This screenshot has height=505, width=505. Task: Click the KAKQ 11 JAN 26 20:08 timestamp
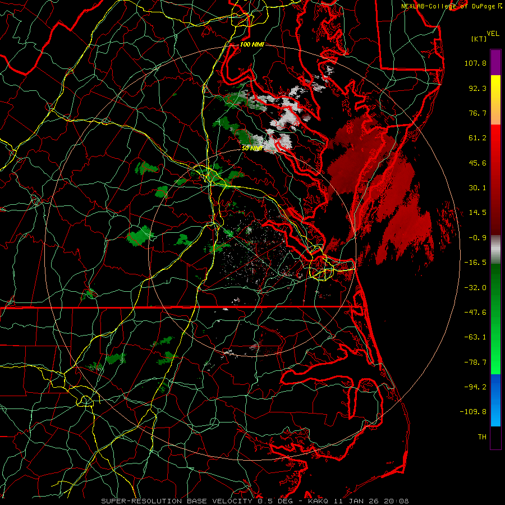358,501
